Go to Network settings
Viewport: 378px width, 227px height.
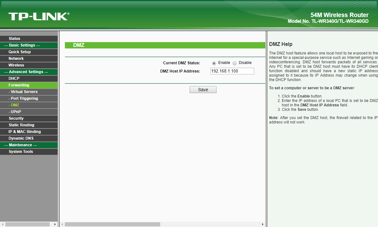tap(29, 59)
